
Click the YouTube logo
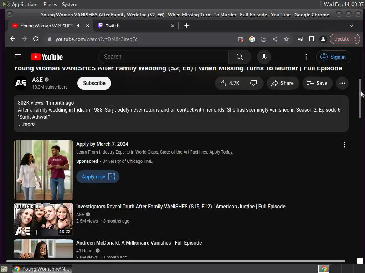click(47, 57)
